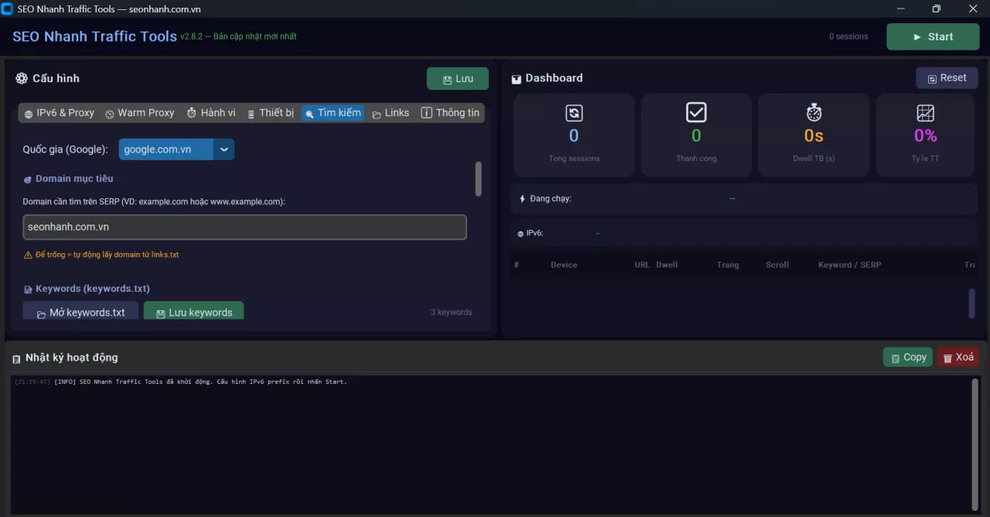Save configuration with the Lưu button
This screenshot has height=517, width=990.
coord(458,79)
